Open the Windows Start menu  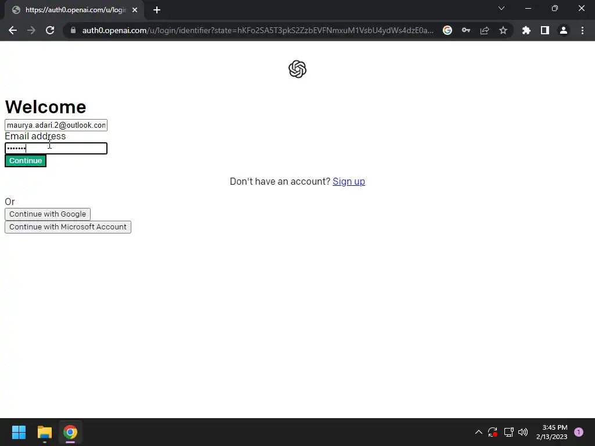19,432
